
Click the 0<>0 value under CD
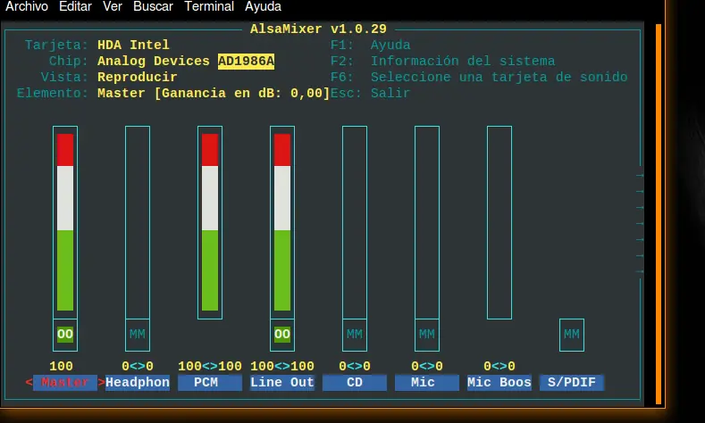(355, 367)
